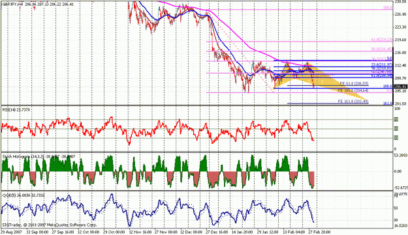Screen dimensions: 408x235
Task: Click the 0.00 stochastic zero-line scale value
Action: pyautogui.click(x=398, y=171)
